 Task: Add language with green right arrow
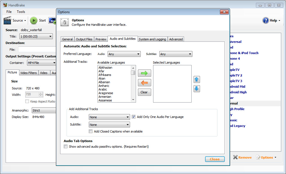[x=144, y=73]
